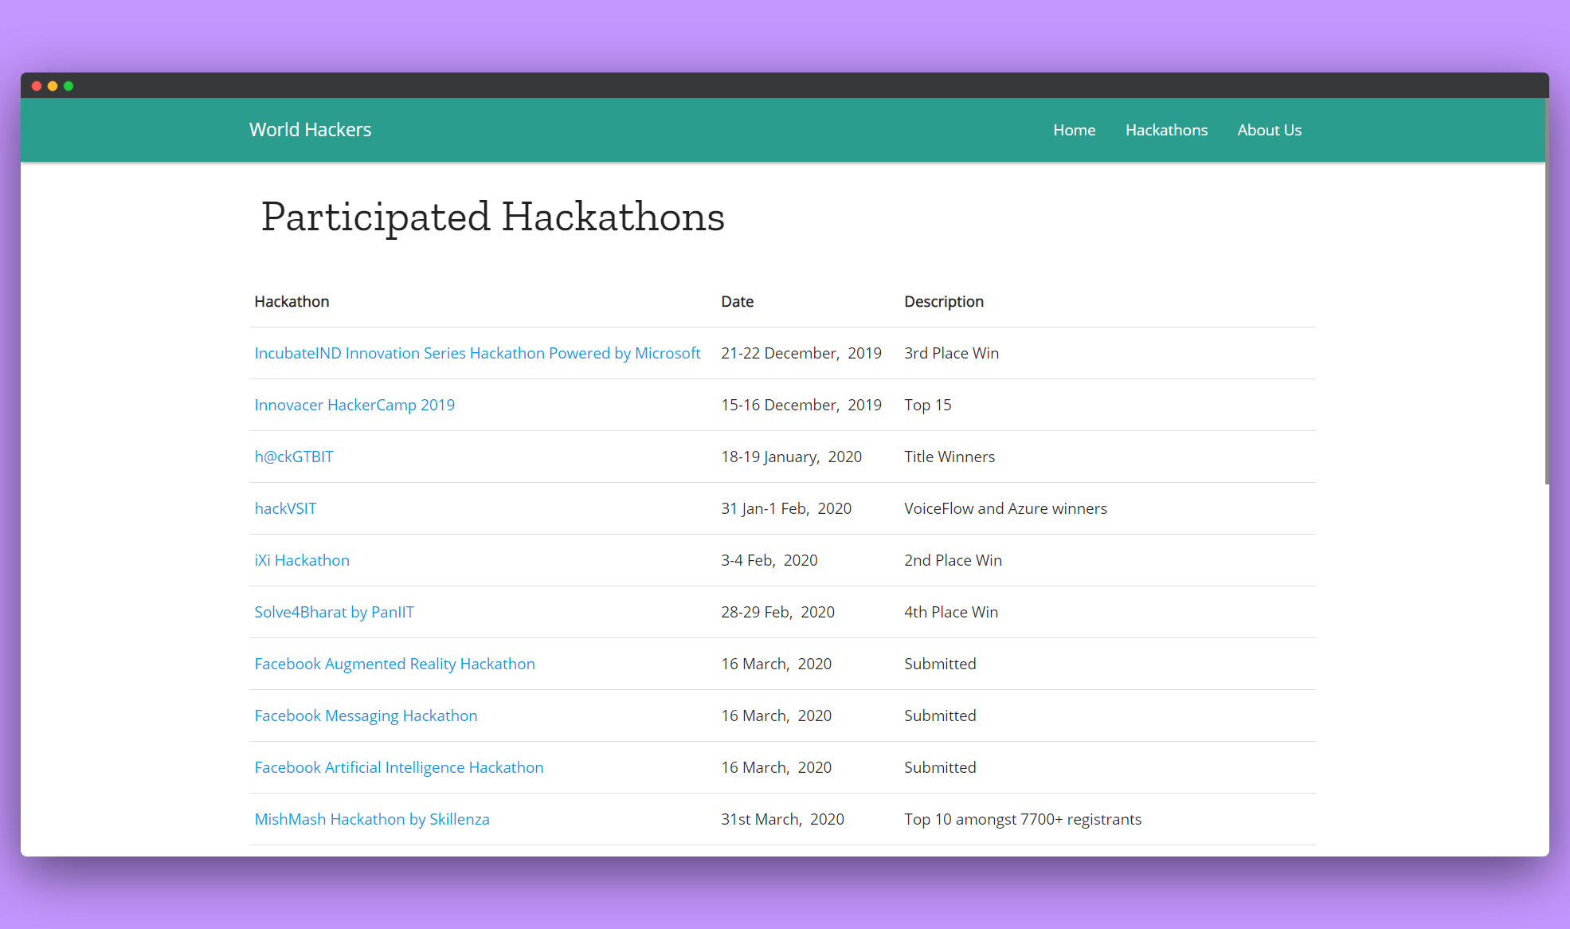The height and width of the screenshot is (929, 1570).
Task: Click the yellow minimize window dot
Action: coord(53,86)
